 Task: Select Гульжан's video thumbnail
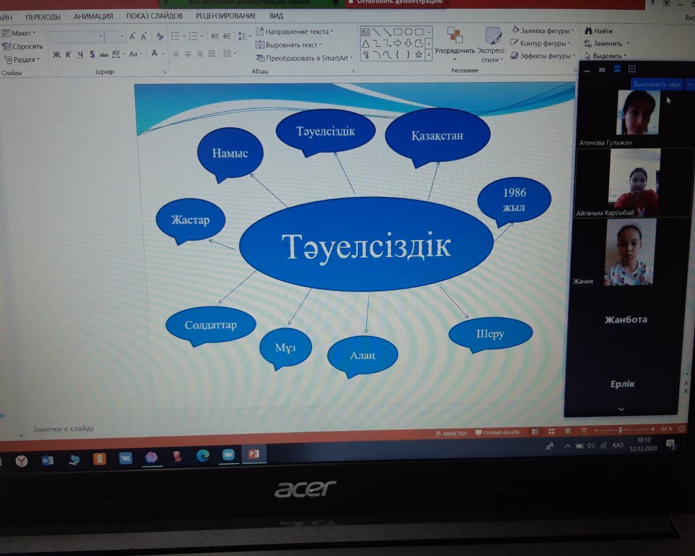[638, 113]
